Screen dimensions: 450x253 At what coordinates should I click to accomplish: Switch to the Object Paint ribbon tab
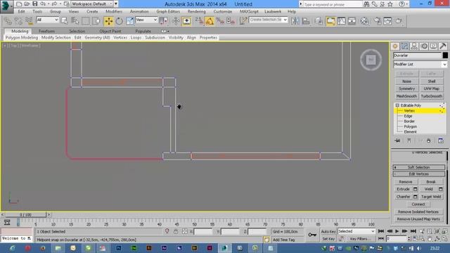pyautogui.click(x=110, y=31)
